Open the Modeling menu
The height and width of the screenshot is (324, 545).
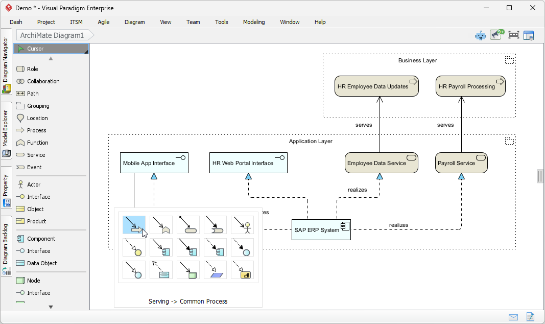[254, 22]
